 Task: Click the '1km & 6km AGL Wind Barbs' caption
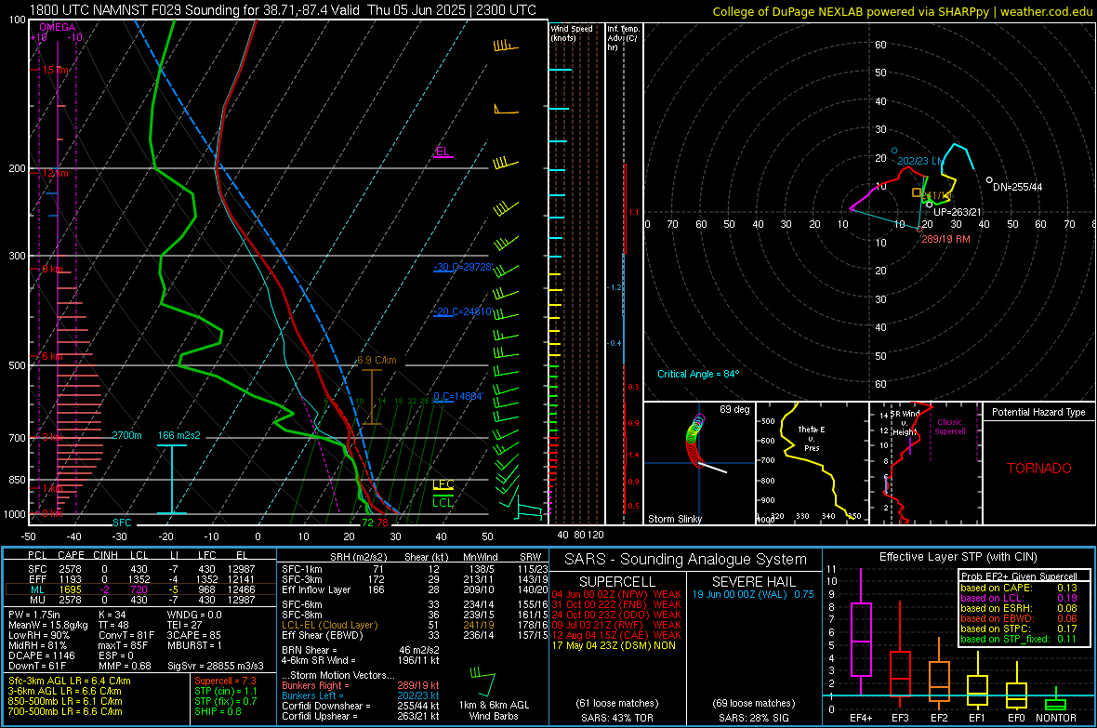point(494,710)
